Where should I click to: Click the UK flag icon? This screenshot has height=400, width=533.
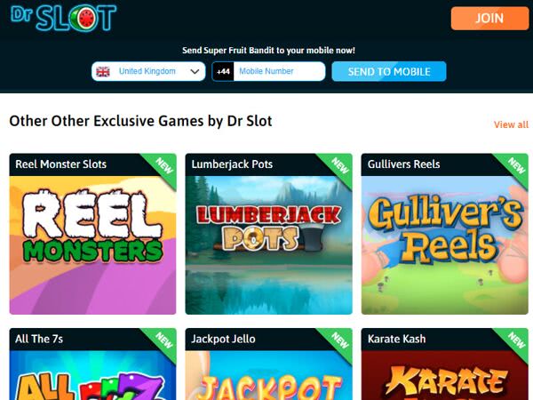click(x=103, y=71)
